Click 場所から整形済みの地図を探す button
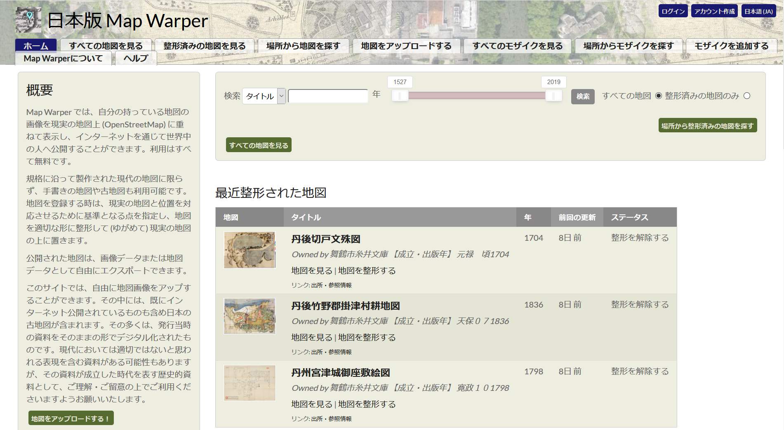Screen dimensions: 784x430 pyautogui.click(x=708, y=126)
